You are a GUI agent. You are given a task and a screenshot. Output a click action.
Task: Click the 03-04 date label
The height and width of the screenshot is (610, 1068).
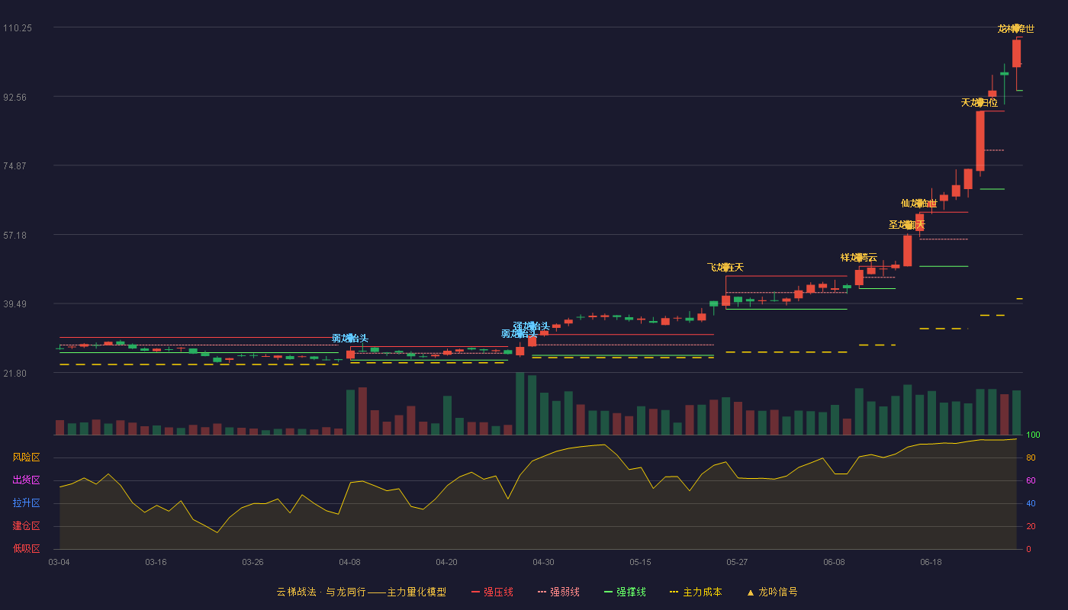[59, 562]
